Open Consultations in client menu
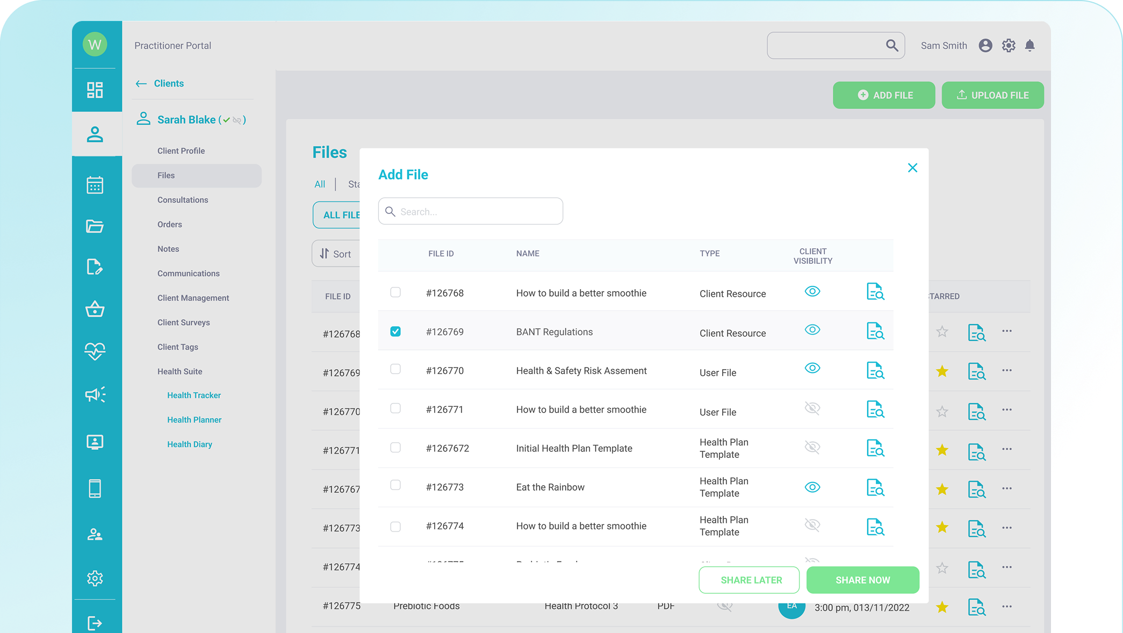This screenshot has height=633, width=1123. pos(183,200)
